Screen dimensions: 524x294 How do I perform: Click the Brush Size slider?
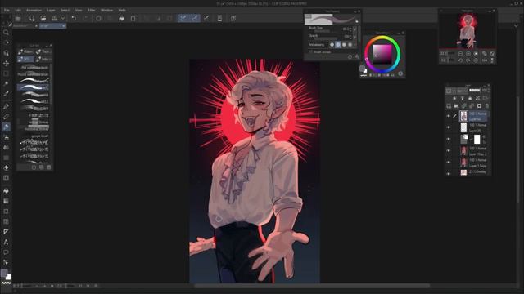[323, 31]
